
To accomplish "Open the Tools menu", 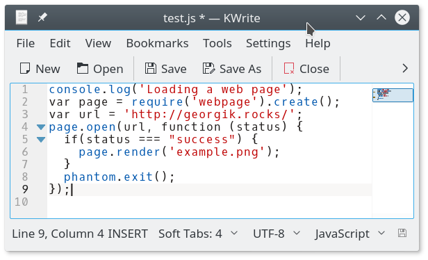I will tap(217, 43).
